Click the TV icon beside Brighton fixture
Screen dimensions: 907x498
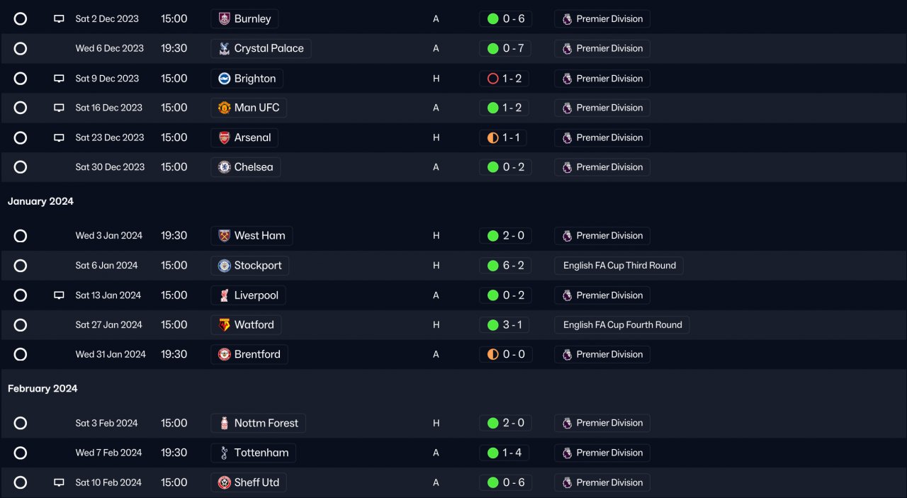[60, 79]
